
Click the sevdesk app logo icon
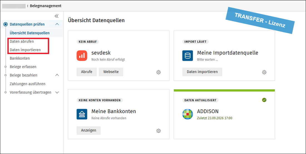[82, 56]
